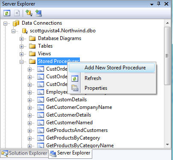Expand the GetCustomerDetails procedure node
This screenshot has width=173, height=160.
[x=29, y=115]
